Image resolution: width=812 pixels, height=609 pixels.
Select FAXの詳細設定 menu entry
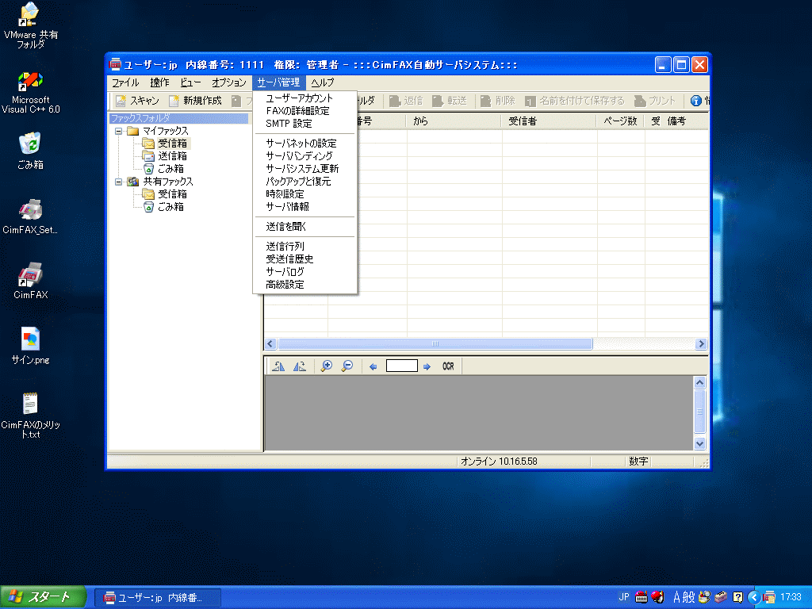(x=305, y=111)
